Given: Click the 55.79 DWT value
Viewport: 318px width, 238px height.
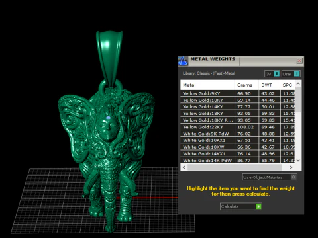Looking at the screenshot, I should click(268, 161).
